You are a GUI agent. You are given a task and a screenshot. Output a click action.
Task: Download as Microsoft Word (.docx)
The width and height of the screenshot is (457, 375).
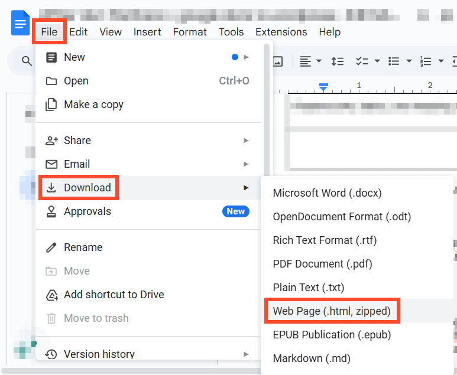point(357,193)
